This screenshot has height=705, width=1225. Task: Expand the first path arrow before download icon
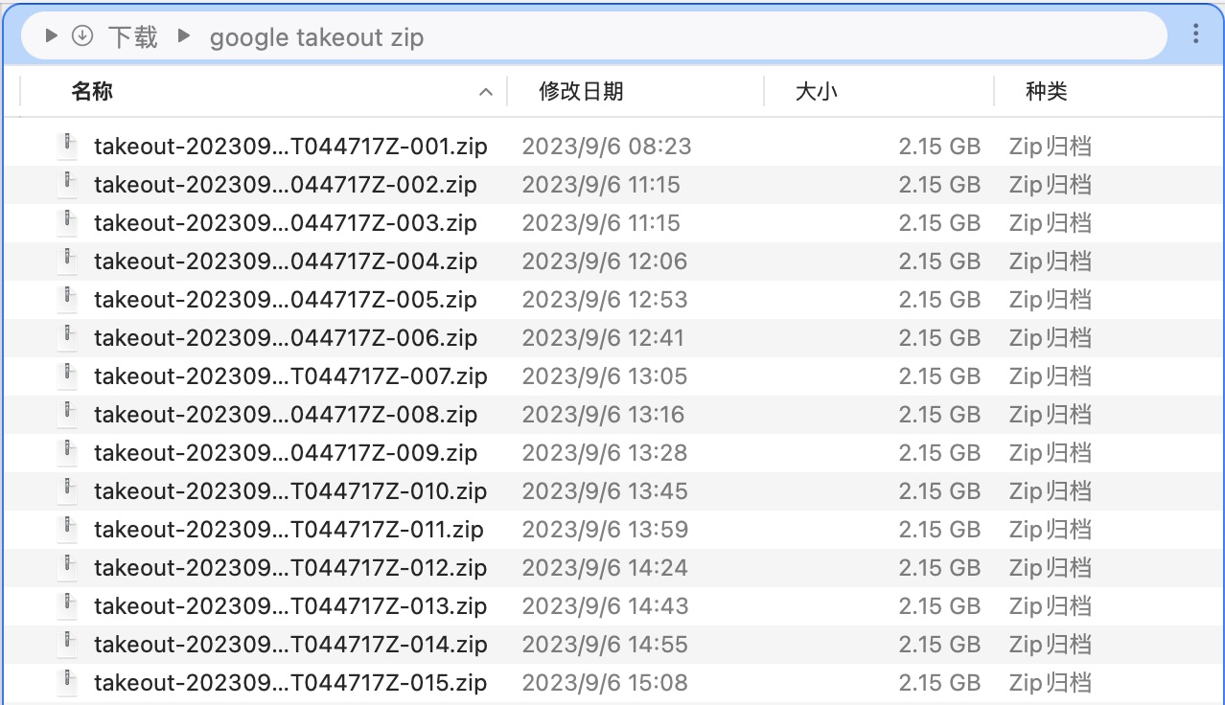click(52, 36)
